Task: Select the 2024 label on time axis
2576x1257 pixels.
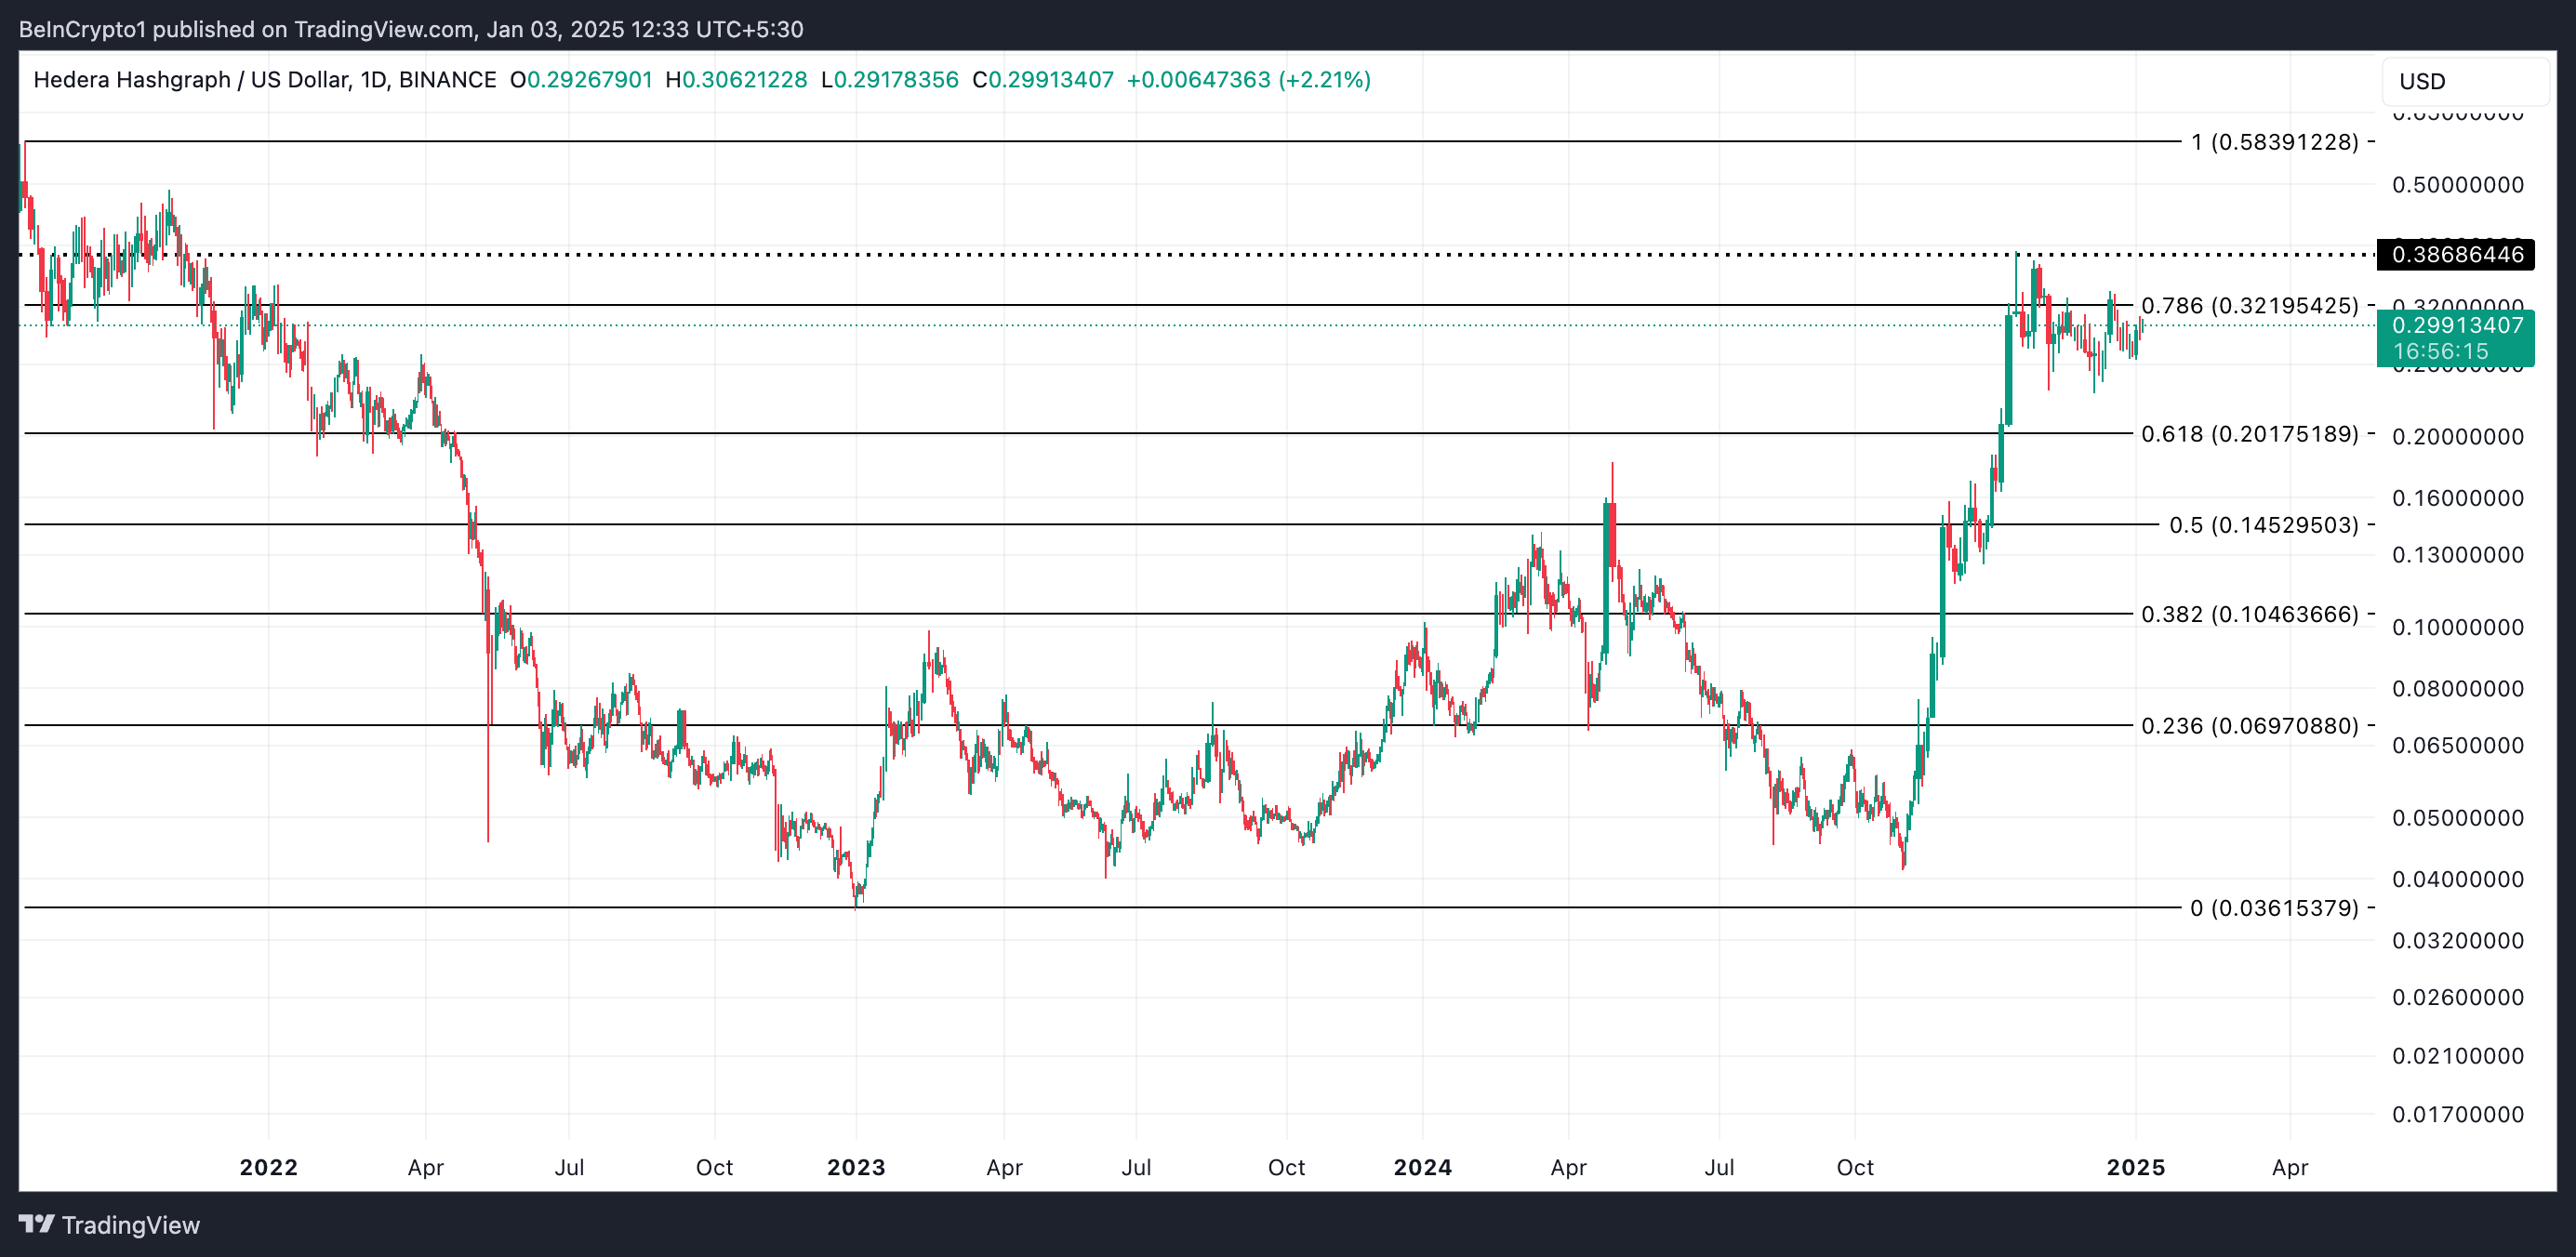Action: click(1424, 1167)
